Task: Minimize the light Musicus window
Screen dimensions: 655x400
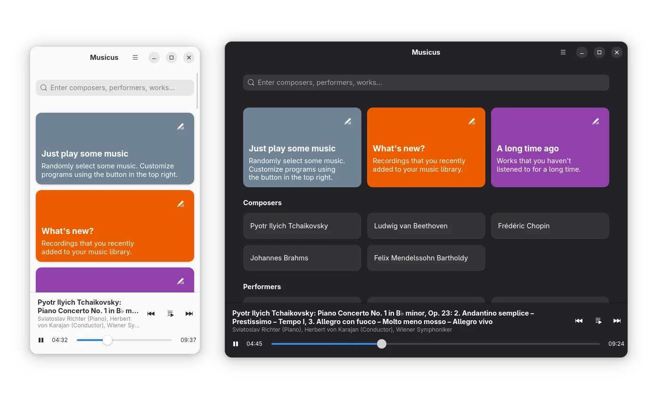Action: coord(154,58)
